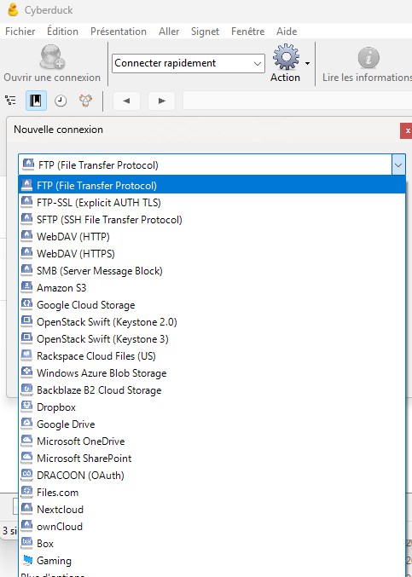412x577 pixels.
Task: Select Google Drive in protocol list
Action: pos(212,424)
